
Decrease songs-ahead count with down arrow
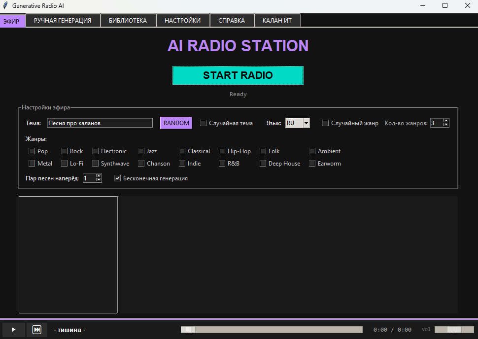99,180
